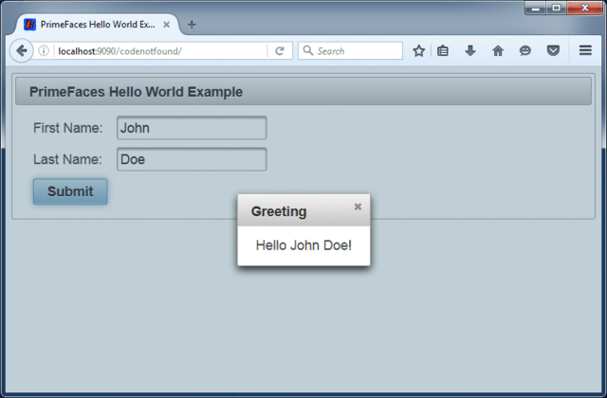Close the PrimeFaces Hello World tab
The width and height of the screenshot is (607, 398).
coord(167,25)
